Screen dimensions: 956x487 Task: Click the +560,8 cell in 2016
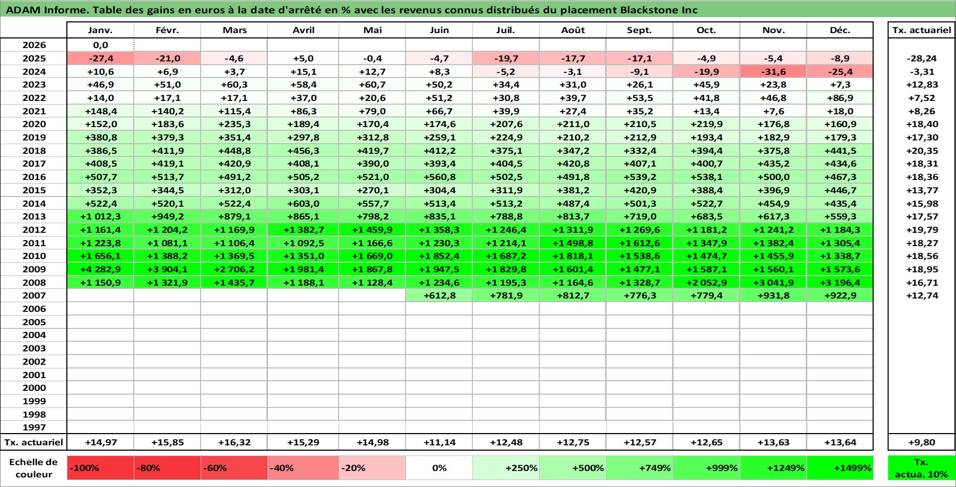(x=439, y=177)
